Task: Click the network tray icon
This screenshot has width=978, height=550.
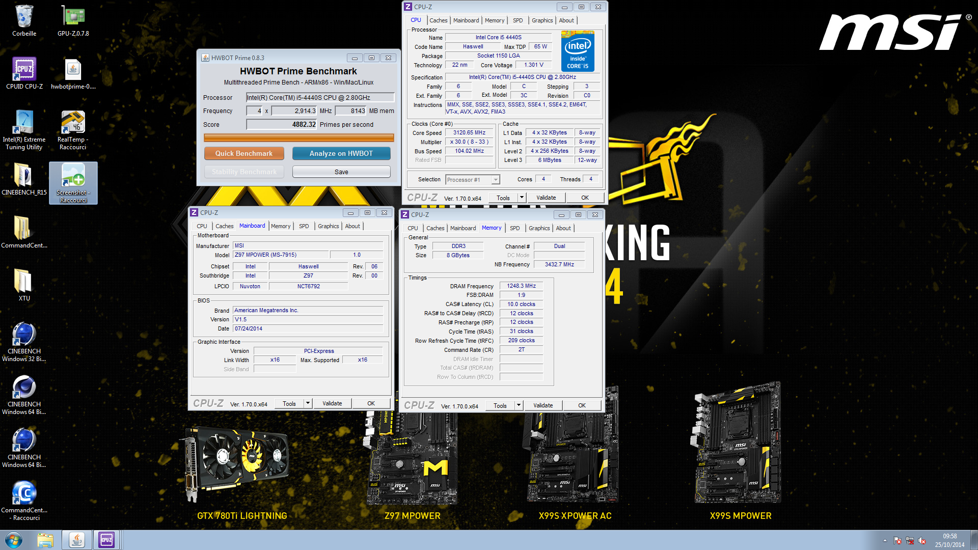Action: tap(910, 540)
